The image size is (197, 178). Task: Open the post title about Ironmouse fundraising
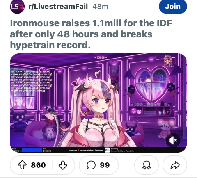click(91, 34)
